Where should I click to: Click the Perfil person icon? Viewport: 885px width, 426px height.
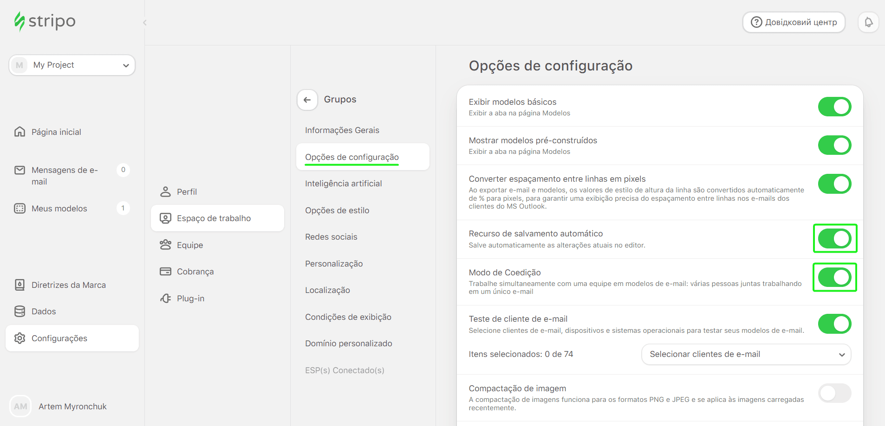pos(166,191)
